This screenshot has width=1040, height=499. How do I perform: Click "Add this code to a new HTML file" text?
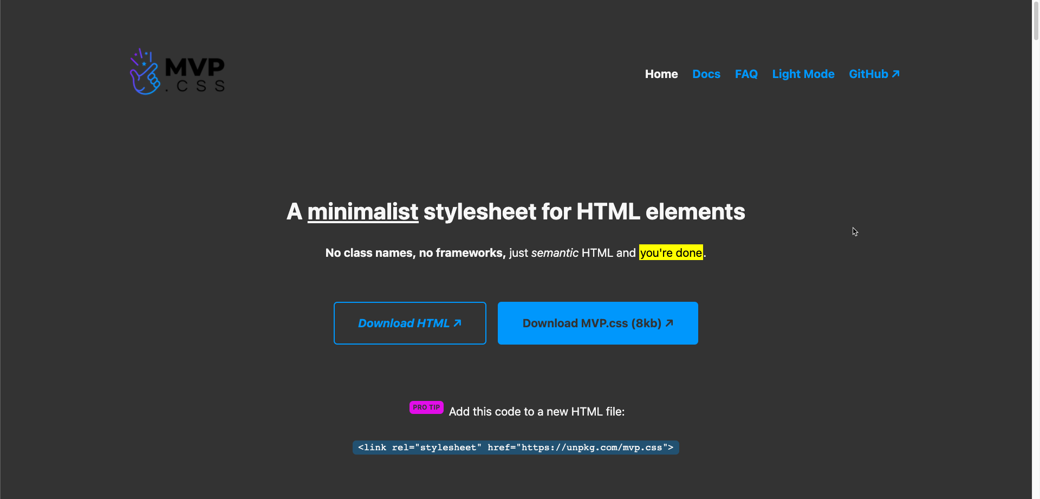pos(537,412)
